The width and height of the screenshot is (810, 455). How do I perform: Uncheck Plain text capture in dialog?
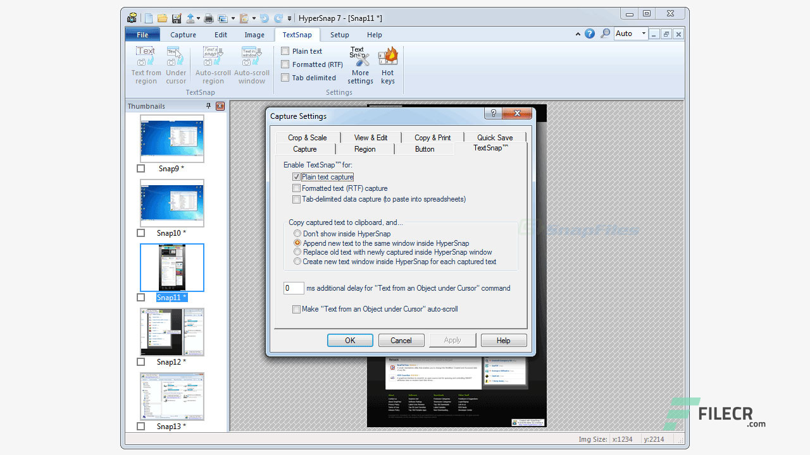click(x=296, y=177)
